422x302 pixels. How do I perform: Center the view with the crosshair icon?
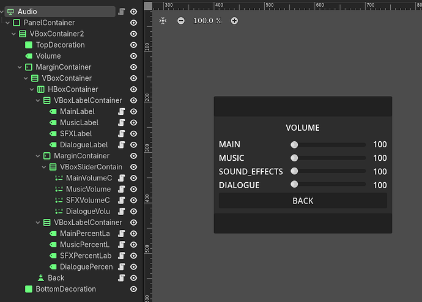(x=163, y=21)
